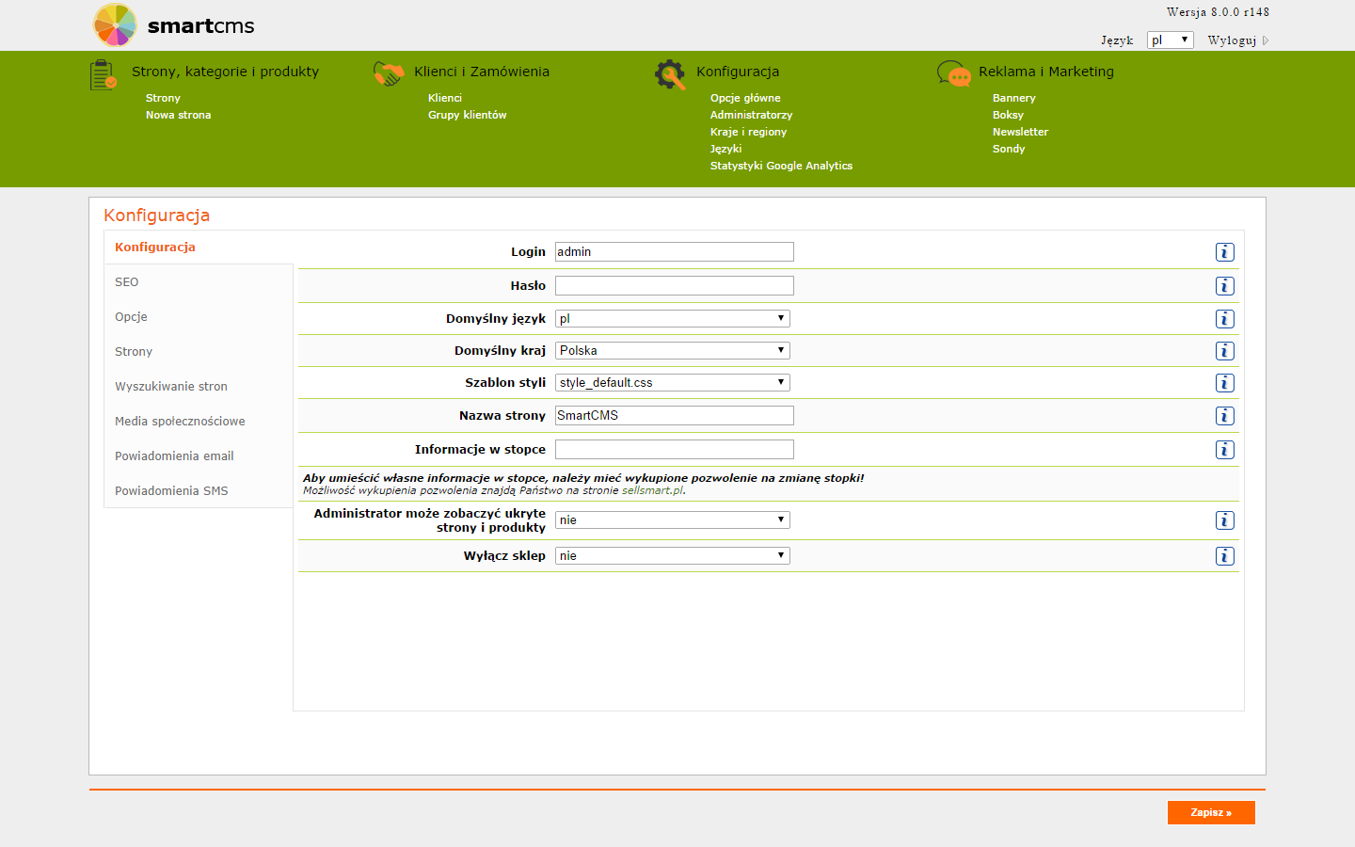Image resolution: width=1355 pixels, height=847 pixels.
Task: Open info icon for the Login field
Action: coord(1224,252)
